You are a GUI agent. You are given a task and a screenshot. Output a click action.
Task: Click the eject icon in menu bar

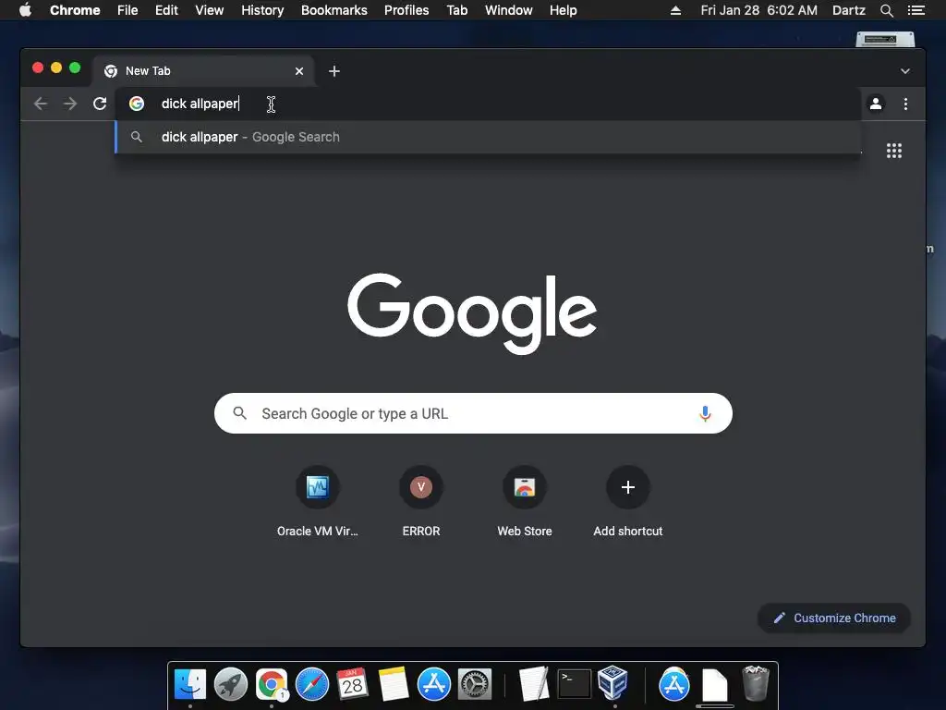click(675, 10)
